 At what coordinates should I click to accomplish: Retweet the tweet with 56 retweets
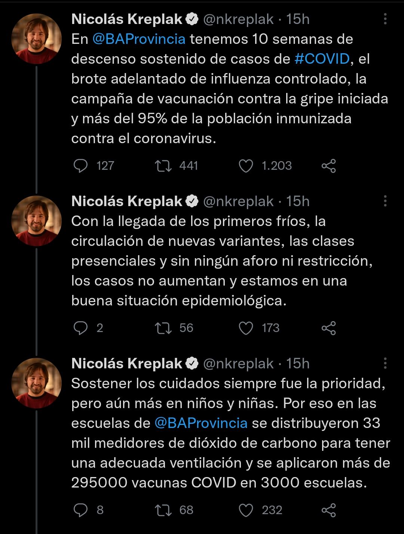click(x=163, y=328)
